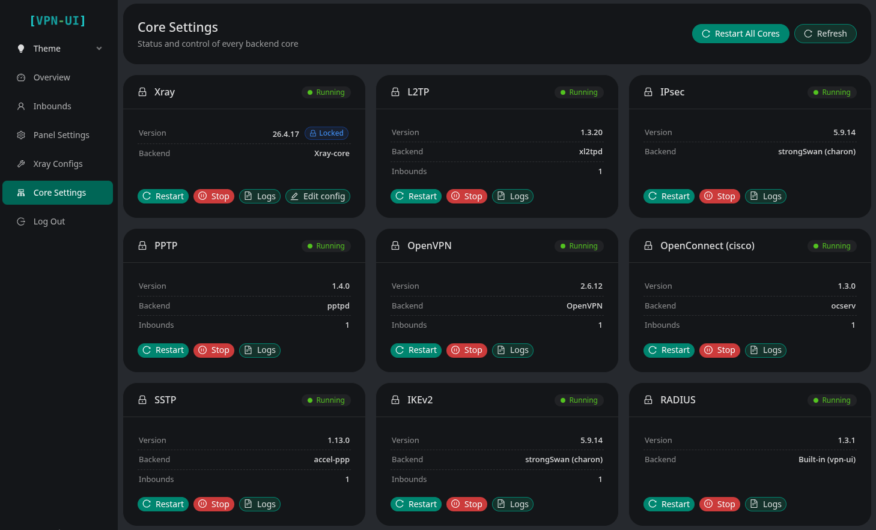Click the Log Out arrow icon
This screenshot has height=530, width=876.
[x=21, y=221]
